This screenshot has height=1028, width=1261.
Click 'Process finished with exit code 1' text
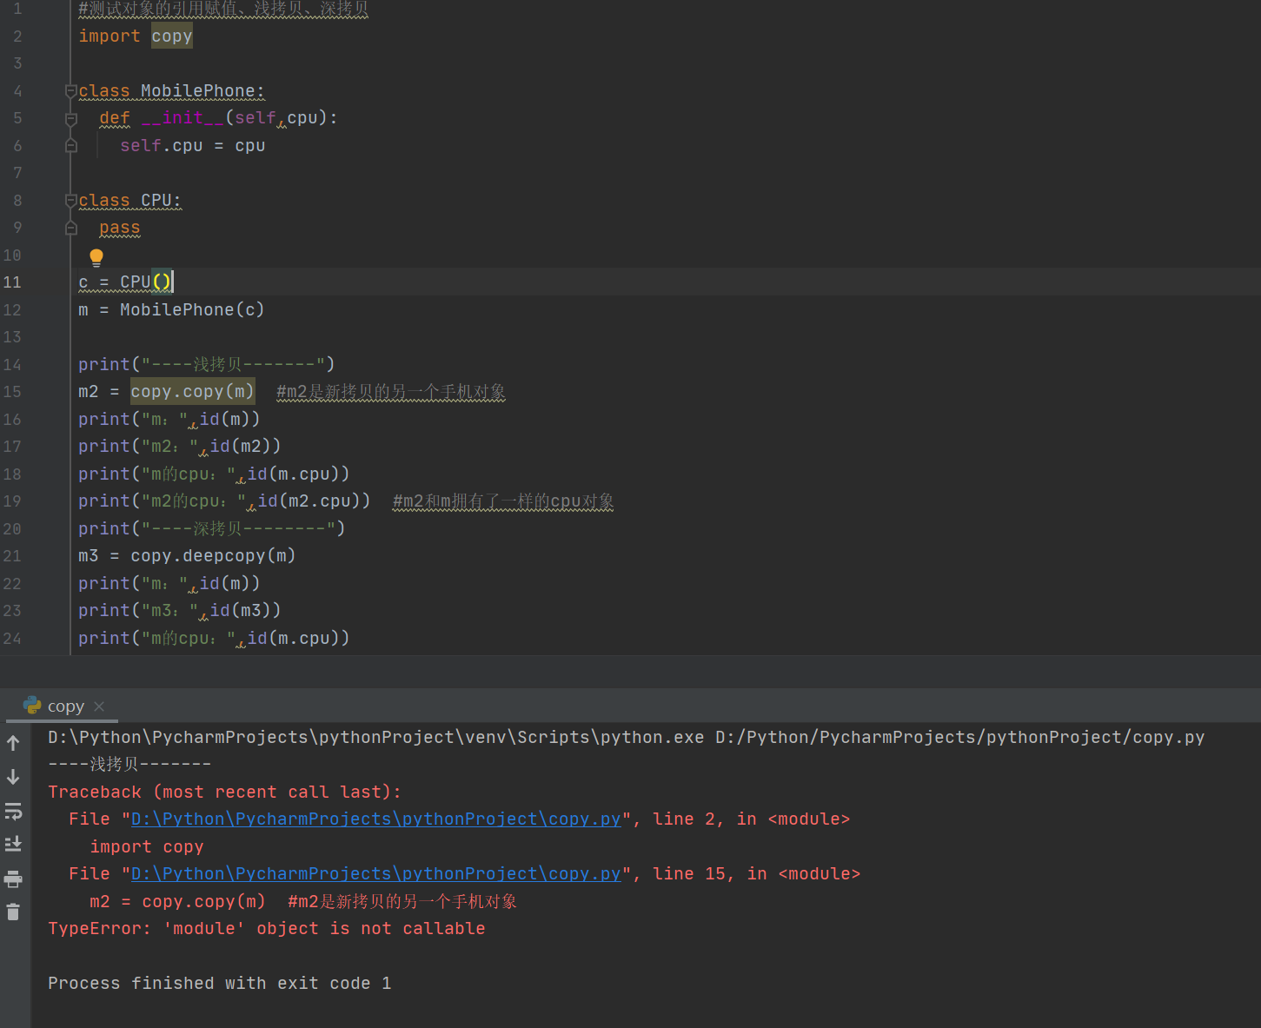pyautogui.click(x=220, y=984)
